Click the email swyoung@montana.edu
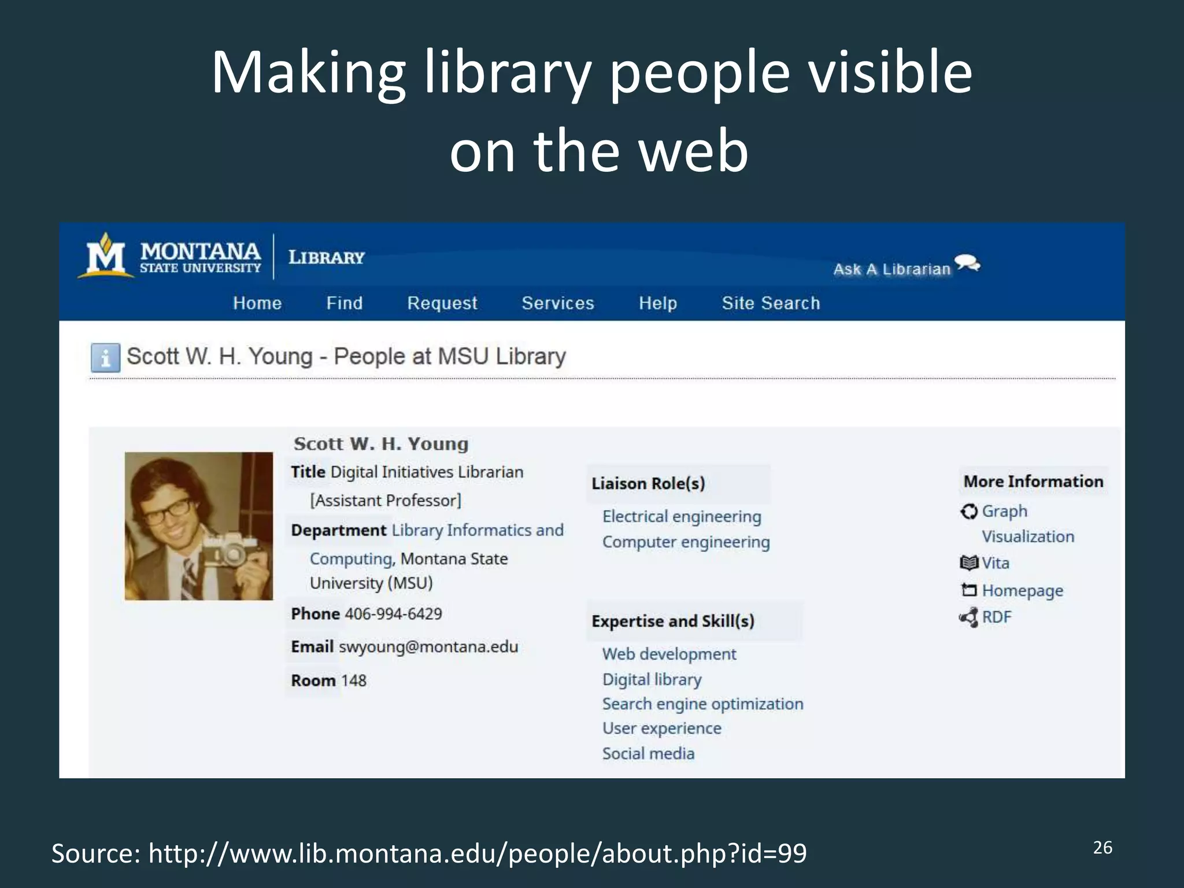The height and width of the screenshot is (888, 1184). [428, 646]
